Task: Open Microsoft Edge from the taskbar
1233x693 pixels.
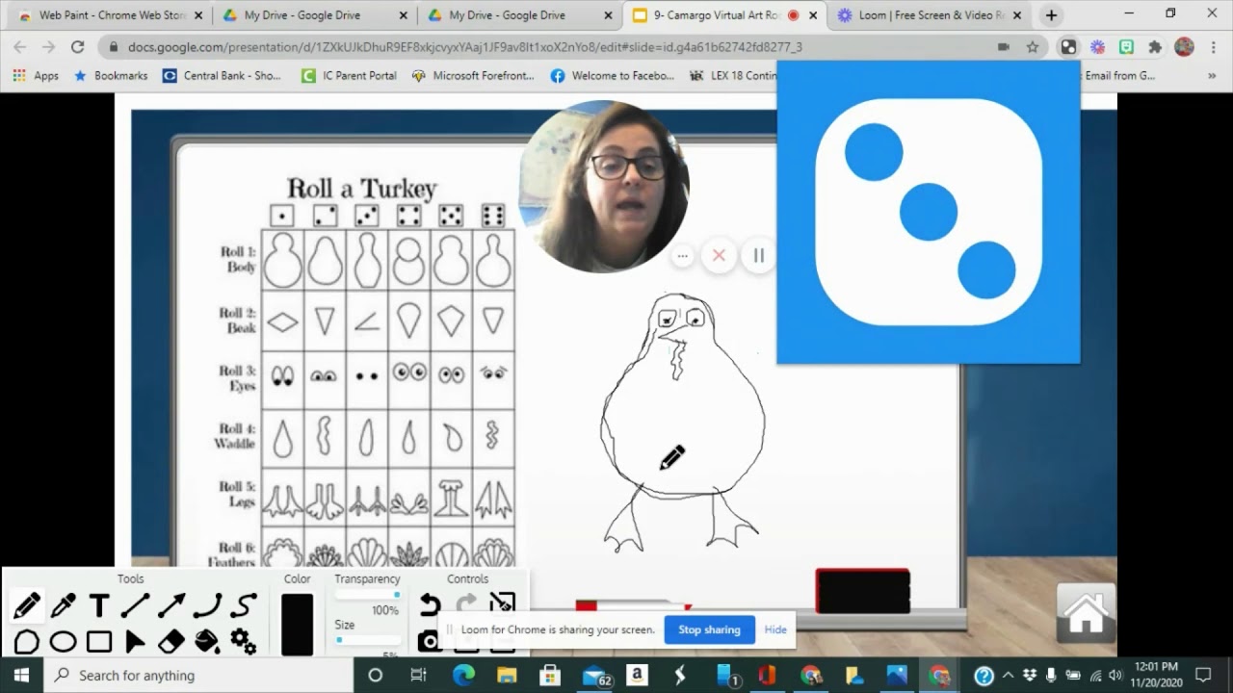Action: tap(466, 675)
